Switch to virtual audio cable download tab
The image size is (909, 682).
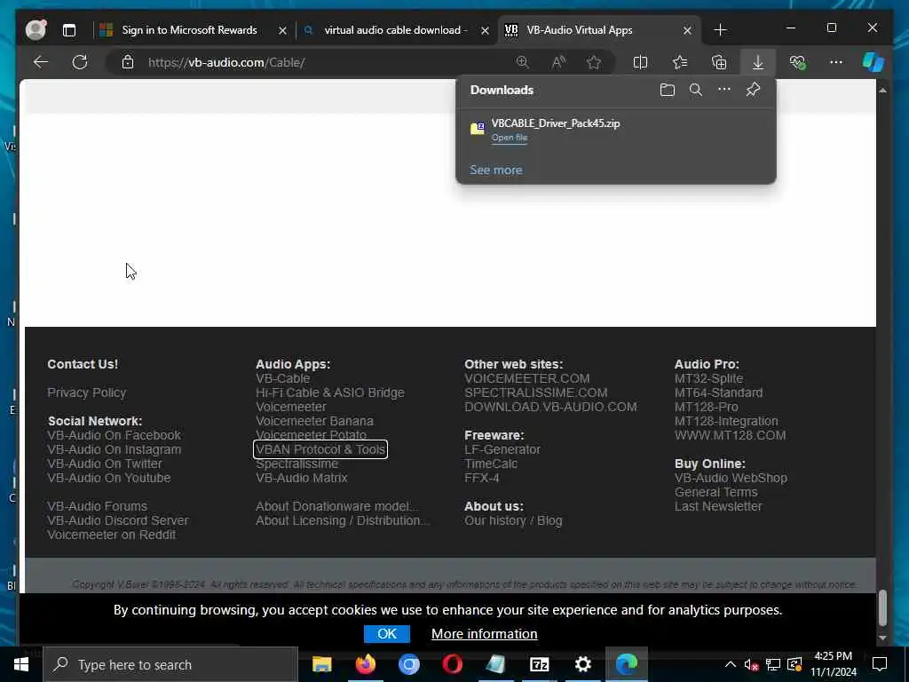(x=397, y=30)
